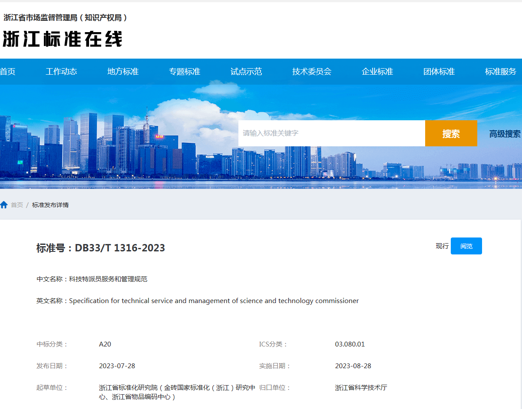Open the 试点示范 menu item

point(246,72)
